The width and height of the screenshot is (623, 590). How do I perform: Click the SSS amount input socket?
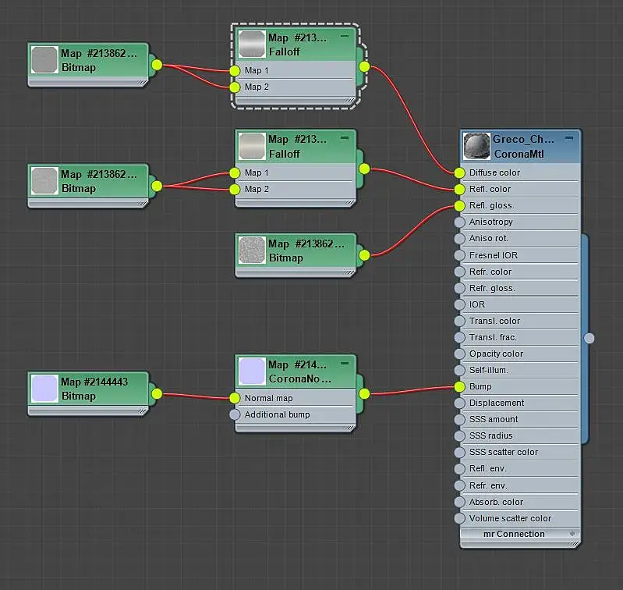coord(460,419)
